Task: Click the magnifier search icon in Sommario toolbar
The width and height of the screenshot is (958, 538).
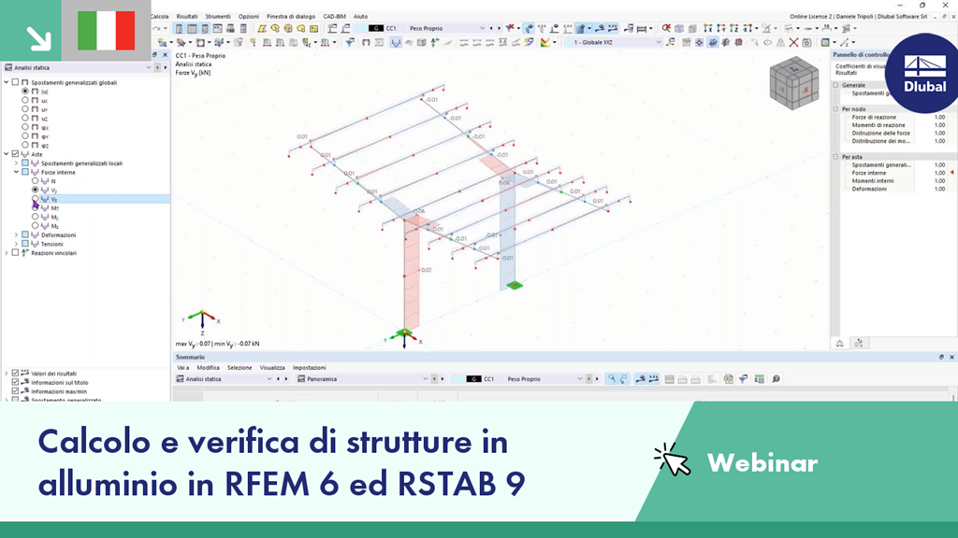Action: [776, 379]
